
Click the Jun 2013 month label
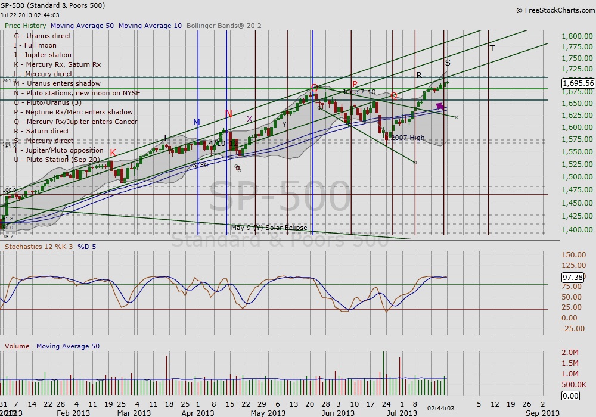point(338,413)
